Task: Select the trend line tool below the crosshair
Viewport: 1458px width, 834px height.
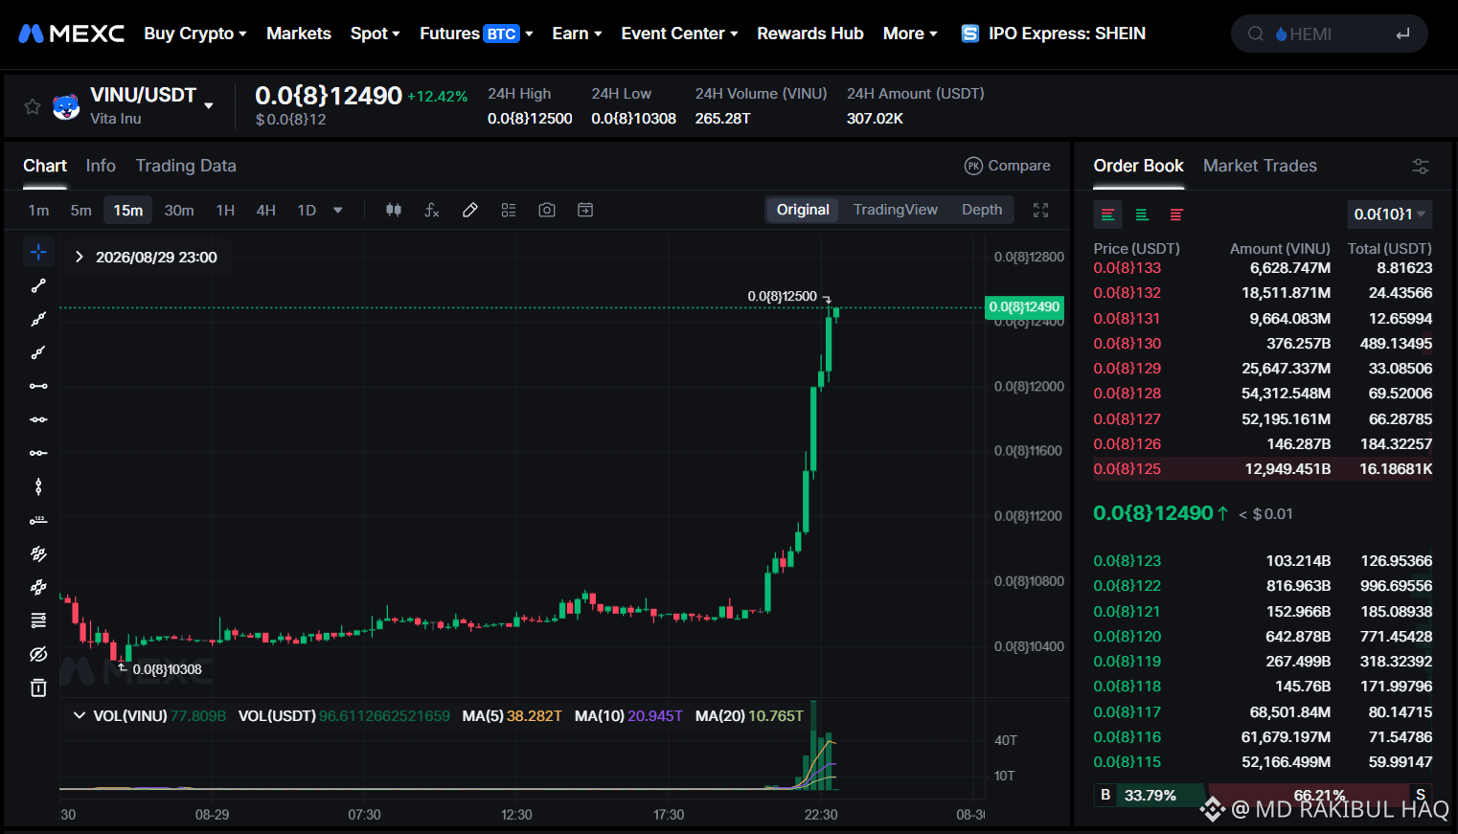Action: (x=38, y=285)
